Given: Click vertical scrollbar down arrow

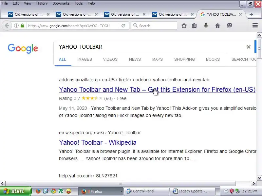Looking at the screenshot, I should pos(259,178).
